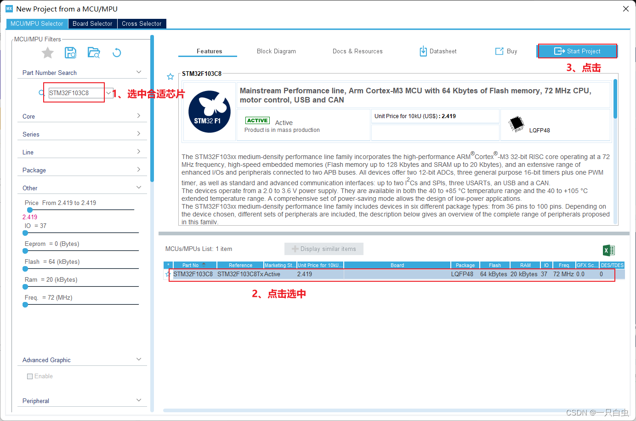Export MCU list to Excel
The image size is (636, 421).
coord(608,250)
